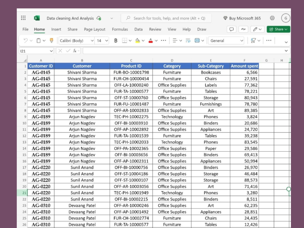Click the confirm checkmark in formula bar
Screen dimensions: 304x228
click(x=68, y=51)
